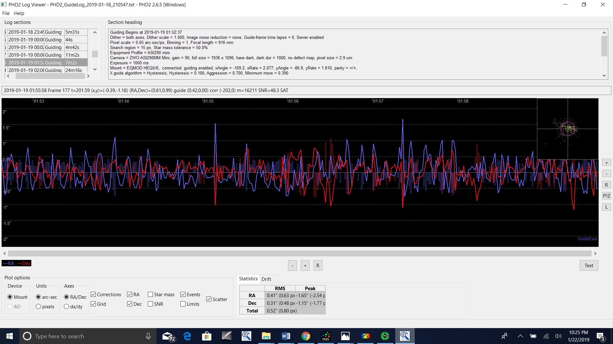This screenshot has width=613, height=344.
Task: Select the pixels units radio button
Action: (38, 306)
